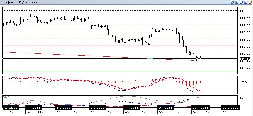Tile windows vertically with two-column icon

[237, 2]
